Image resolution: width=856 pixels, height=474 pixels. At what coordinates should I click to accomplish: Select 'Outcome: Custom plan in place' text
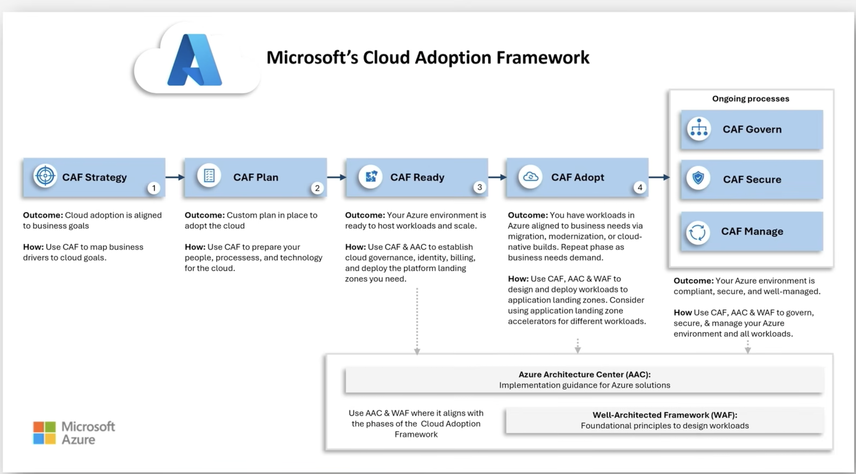(251, 220)
